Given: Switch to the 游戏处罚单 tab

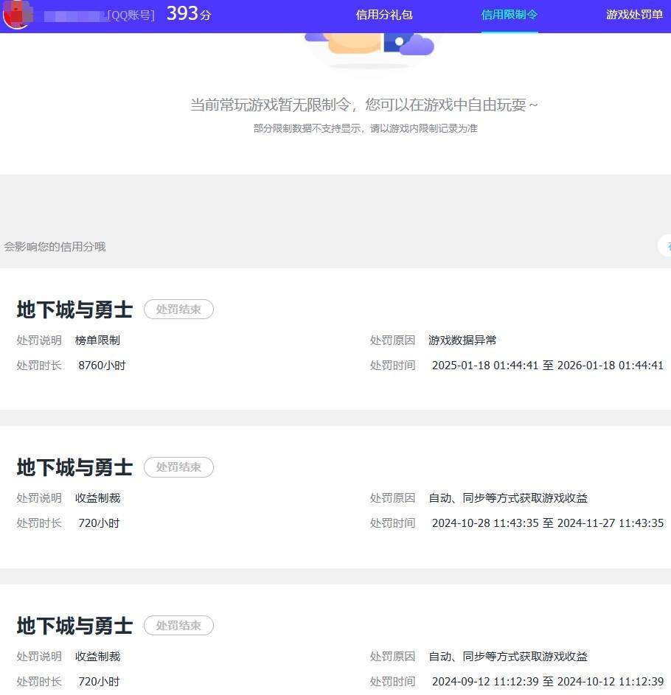Looking at the screenshot, I should coord(634,15).
